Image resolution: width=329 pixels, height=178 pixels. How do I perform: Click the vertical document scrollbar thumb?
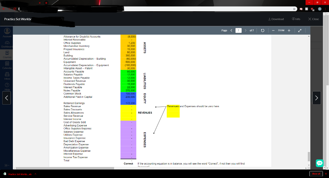[309, 157]
